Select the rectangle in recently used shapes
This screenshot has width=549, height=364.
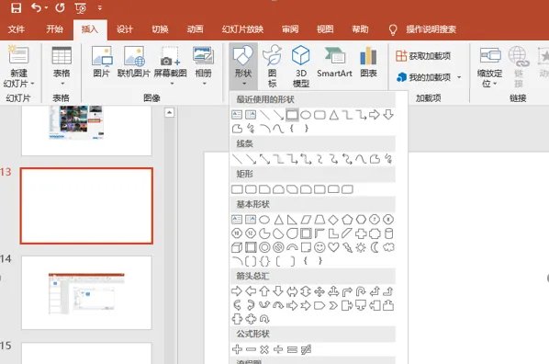point(292,115)
